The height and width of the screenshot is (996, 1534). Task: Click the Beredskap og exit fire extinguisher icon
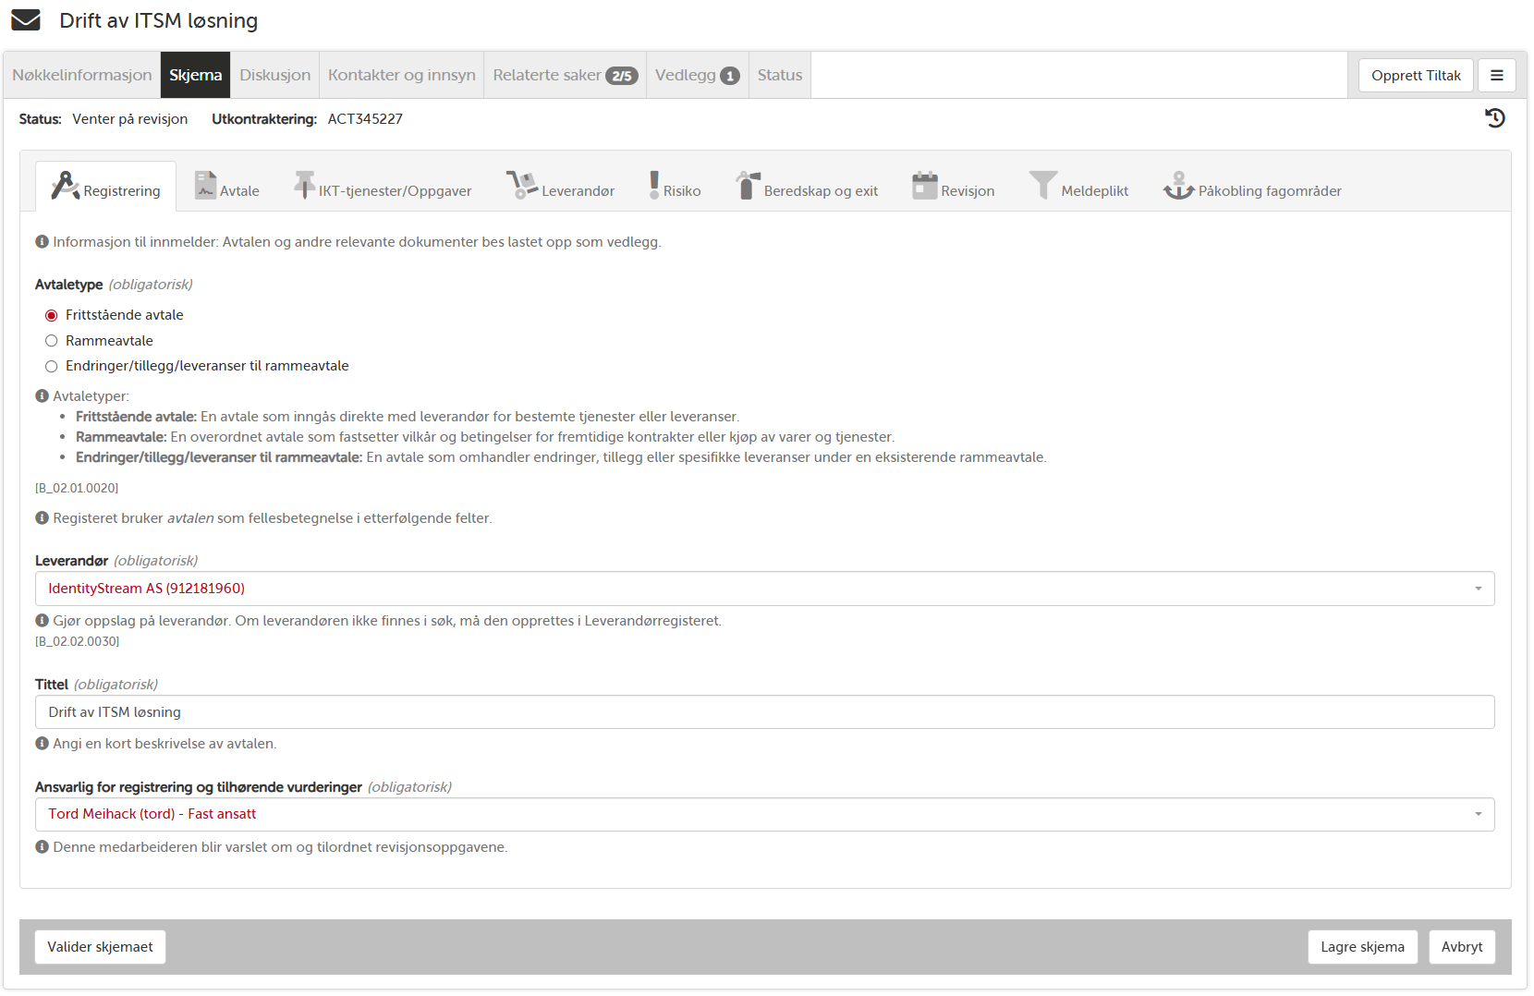745,184
